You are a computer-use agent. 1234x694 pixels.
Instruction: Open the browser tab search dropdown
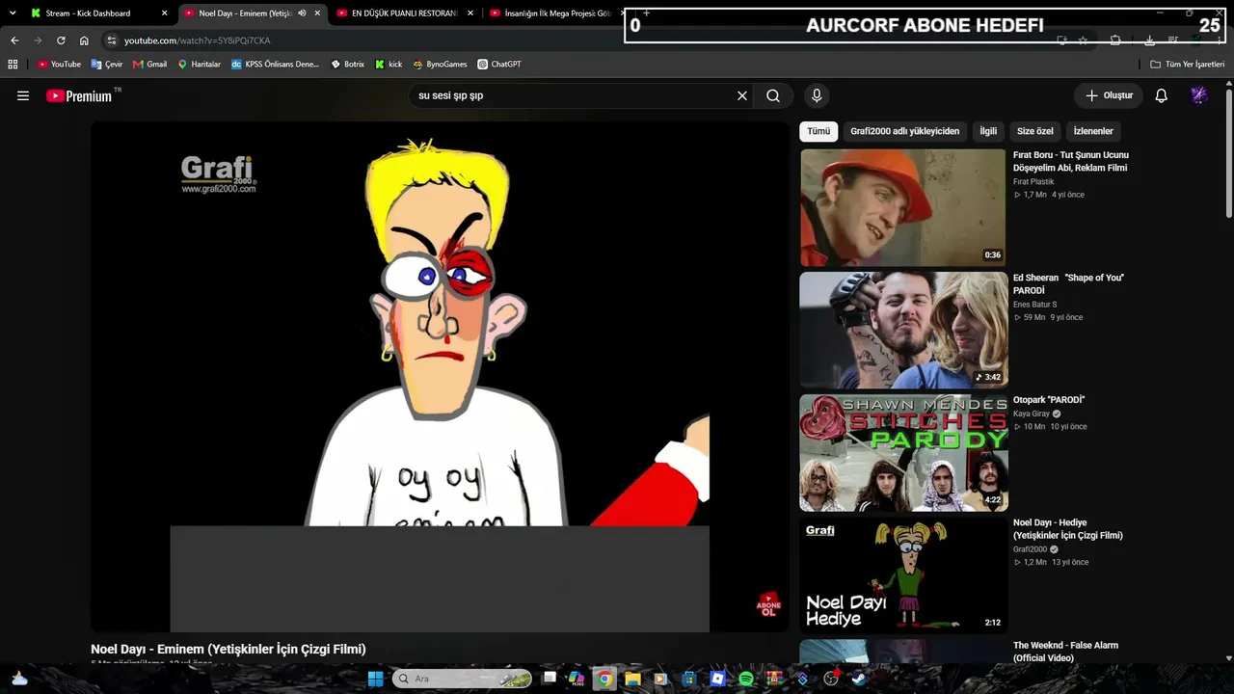coord(13,13)
